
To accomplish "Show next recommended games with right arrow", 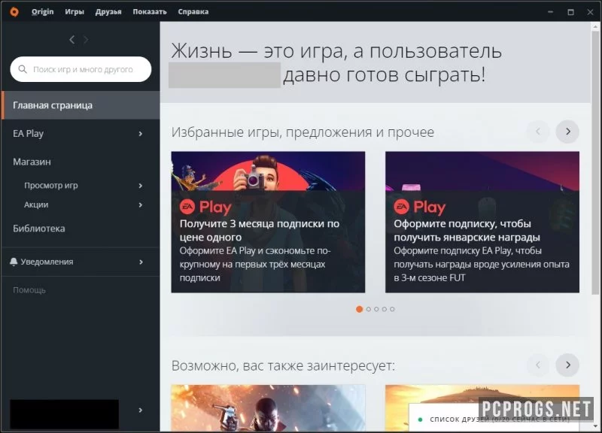I will coord(567,365).
